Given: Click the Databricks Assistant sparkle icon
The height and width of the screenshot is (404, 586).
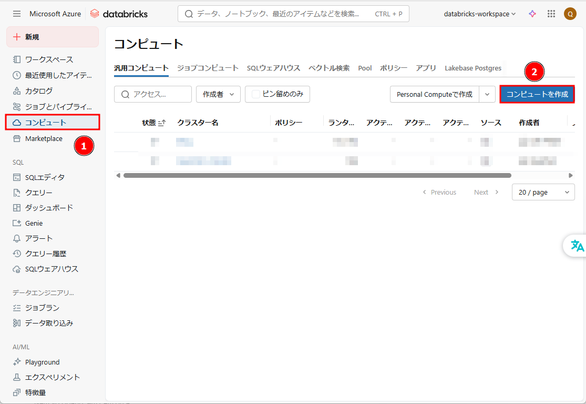Looking at the screenshot, I should click(x=532, y=14).
